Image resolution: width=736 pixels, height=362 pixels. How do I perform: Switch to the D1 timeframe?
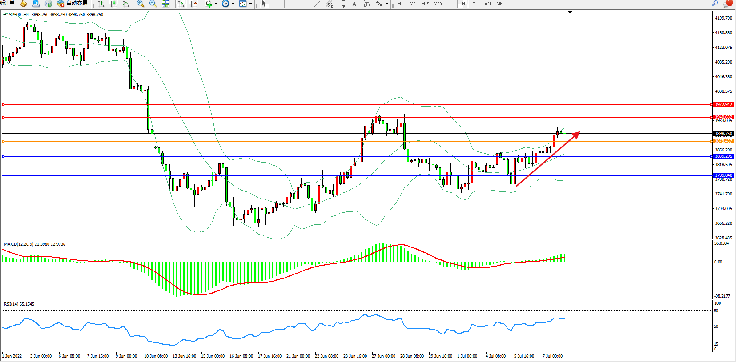pyautogui.click(x=475, y=4)
